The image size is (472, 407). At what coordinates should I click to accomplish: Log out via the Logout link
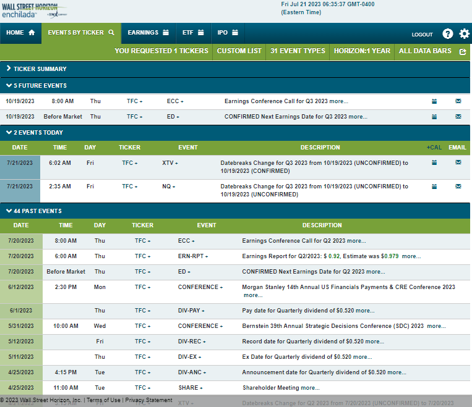coord(422,35)
